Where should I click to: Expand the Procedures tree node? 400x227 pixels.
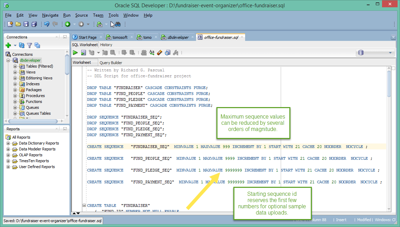(x=15, y=96)
